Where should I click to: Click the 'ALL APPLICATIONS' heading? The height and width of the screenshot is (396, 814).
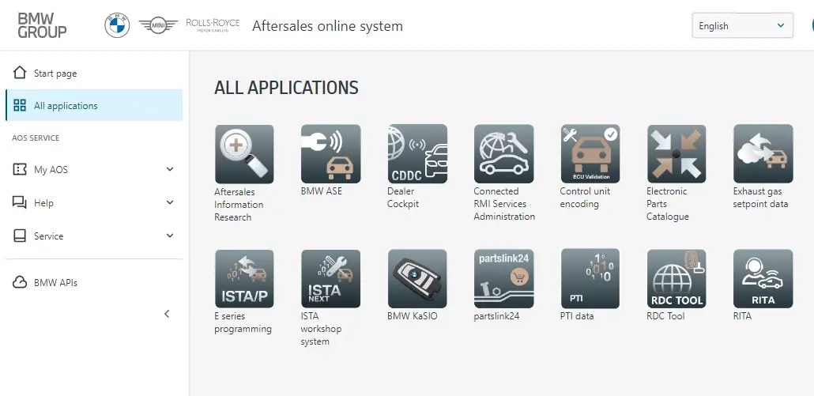[x=287, y=88]
